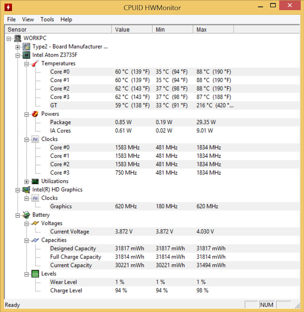Click the Utilizations graph icon

[x=34, y=181]
